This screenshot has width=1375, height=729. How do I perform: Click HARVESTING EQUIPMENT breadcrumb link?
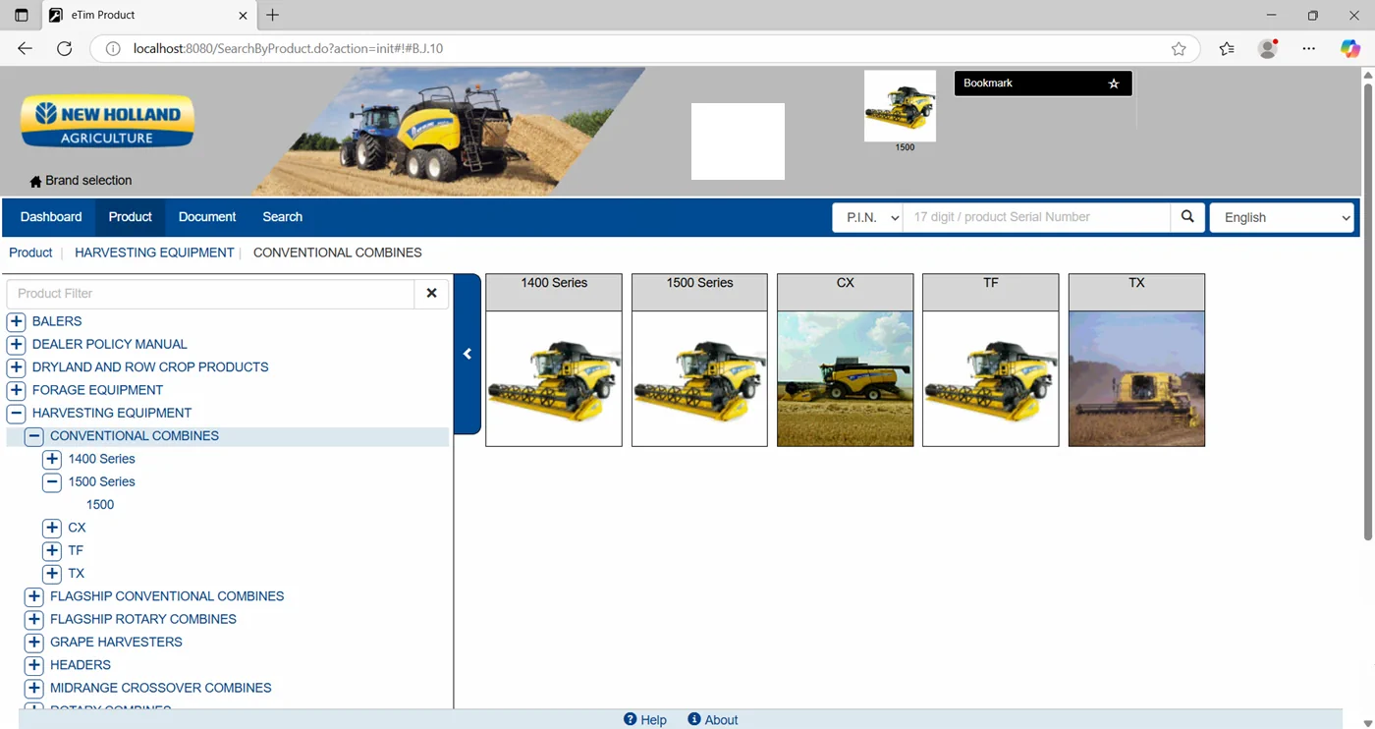click(x=154, y=252)
